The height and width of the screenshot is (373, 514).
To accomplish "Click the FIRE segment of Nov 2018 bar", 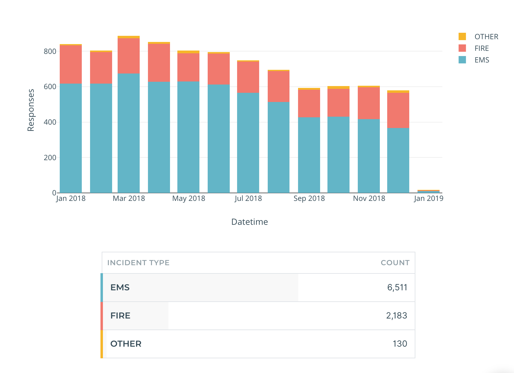I will point(369,103).
